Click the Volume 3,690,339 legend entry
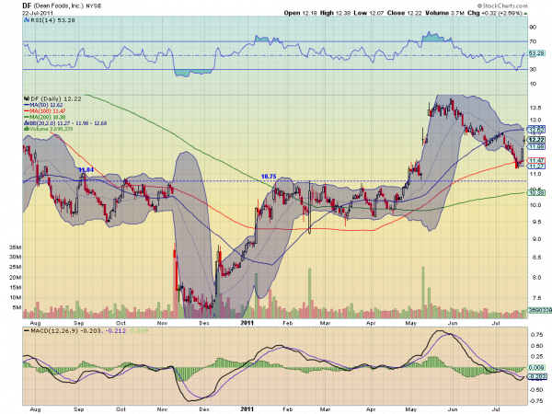Screen dimensions: 552x414 coord(48,129)
